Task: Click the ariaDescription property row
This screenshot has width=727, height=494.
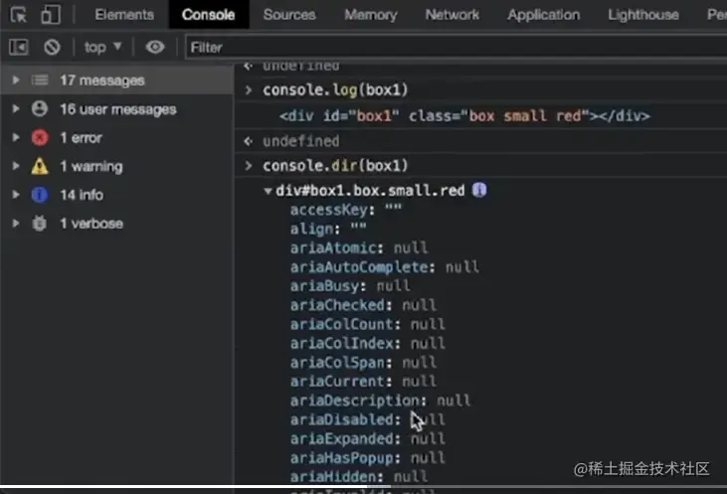Action: (380, 401)
